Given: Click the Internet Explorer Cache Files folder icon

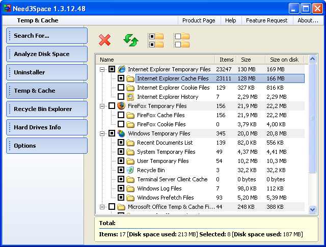Looking at the screenshot, I should (x=130, y=78).
